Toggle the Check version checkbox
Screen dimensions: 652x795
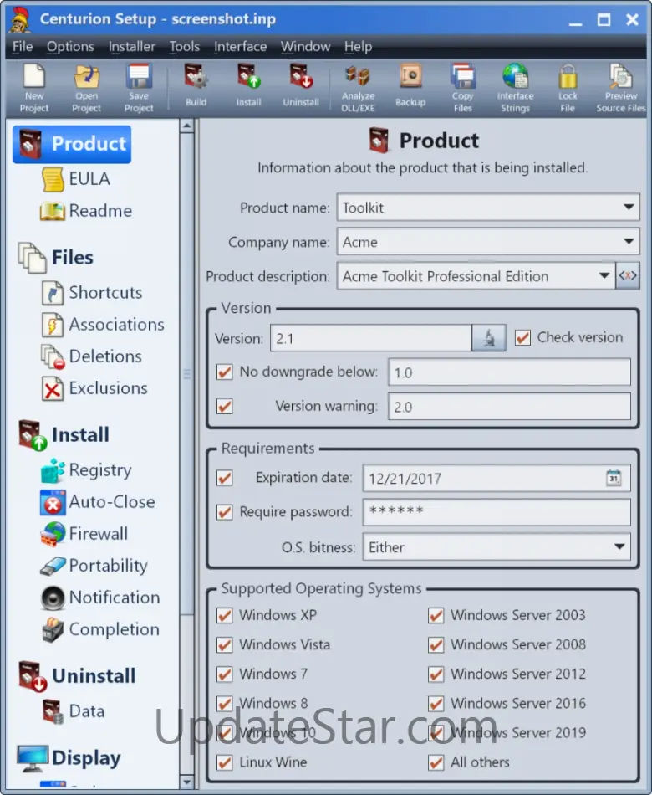coord(522,338)
